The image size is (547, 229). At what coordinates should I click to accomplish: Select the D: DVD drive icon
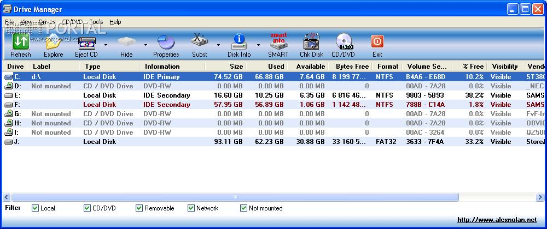coord(9,86)
